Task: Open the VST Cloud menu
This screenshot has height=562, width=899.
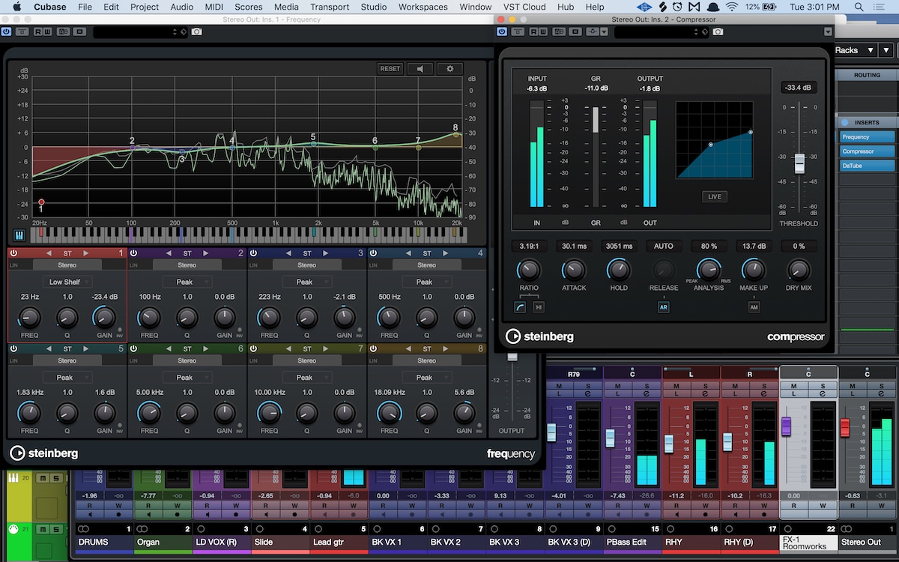Action: tap(524, 7)
